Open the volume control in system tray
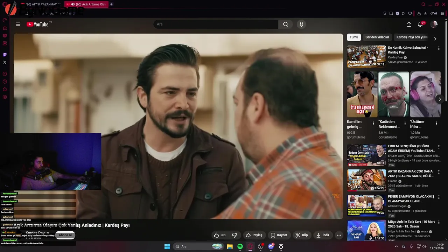 (425, 246)
